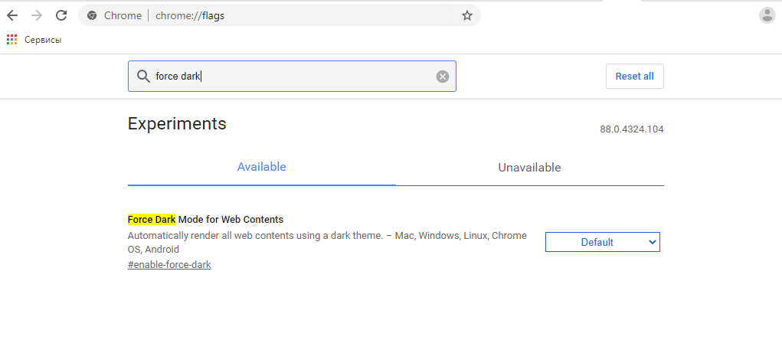Open the apps grid shortcut icon
782x340 pixels.
tap(12, 40)
